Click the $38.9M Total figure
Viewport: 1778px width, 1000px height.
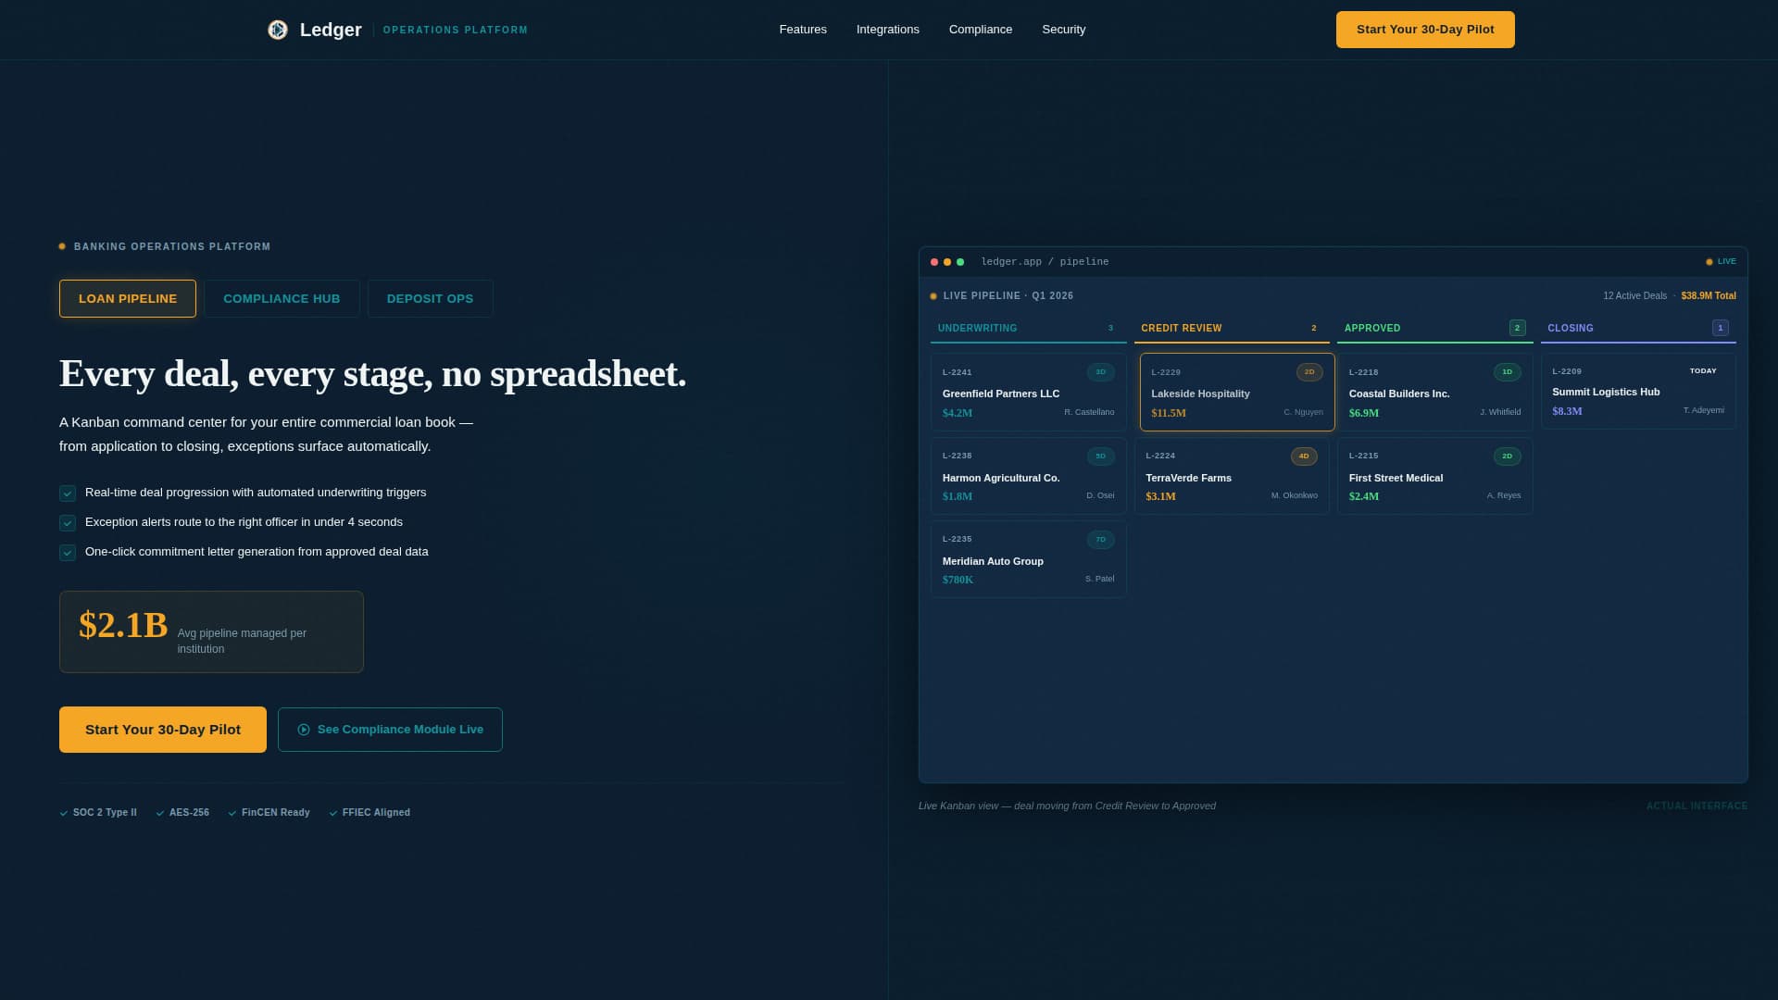(x=1709, y=296)
